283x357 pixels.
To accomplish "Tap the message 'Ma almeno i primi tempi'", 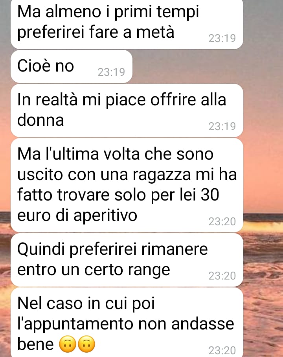I will click(x=127, y=24).
